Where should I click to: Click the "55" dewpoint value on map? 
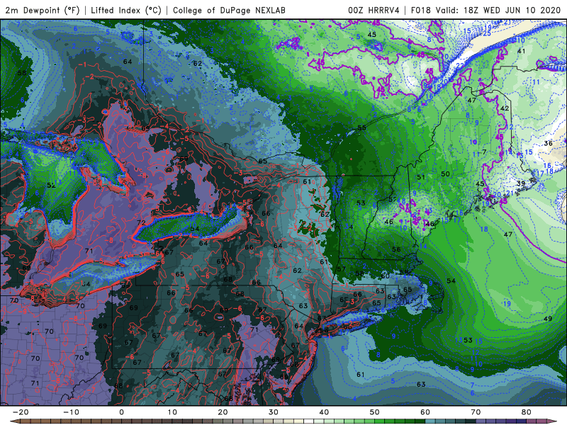(361, 127)
